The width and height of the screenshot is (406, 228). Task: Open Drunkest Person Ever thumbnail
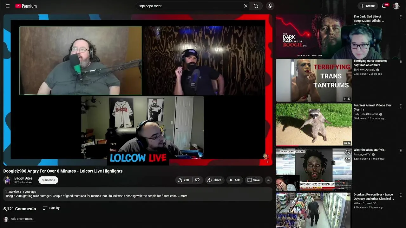click(314, 210)
